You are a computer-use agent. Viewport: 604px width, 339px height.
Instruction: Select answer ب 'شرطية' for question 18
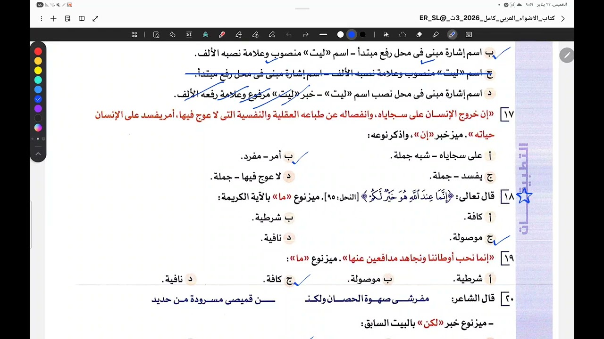click(274, 218)
